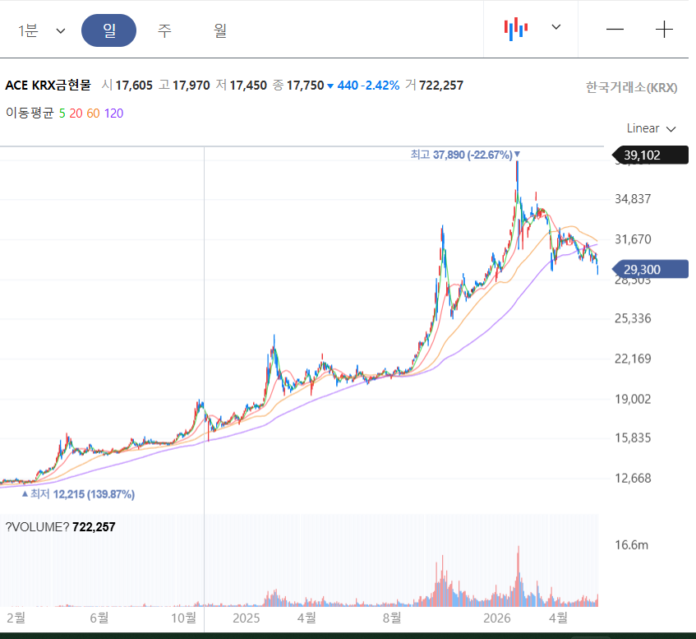Click the 29,300 current price tag
This screenshot has width=696, height=639.
(650, 270)
